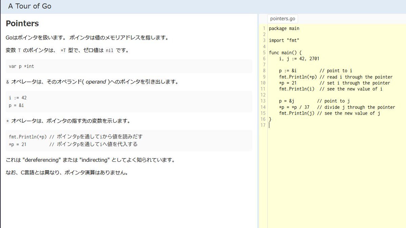Image resolution: width=406 pixels, height=228 pixels.
Task: Click the sentence starting '* オペレータは'
Action: point(68,121)
